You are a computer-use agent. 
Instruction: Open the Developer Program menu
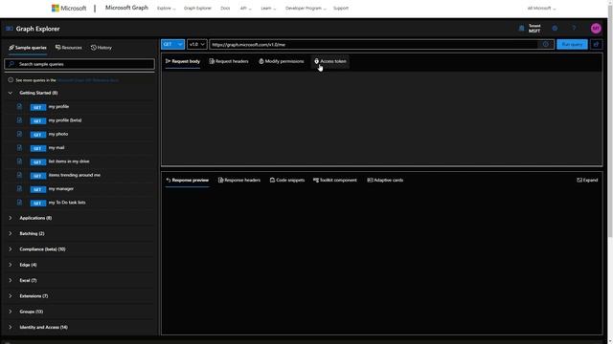[x=306, y=9]
